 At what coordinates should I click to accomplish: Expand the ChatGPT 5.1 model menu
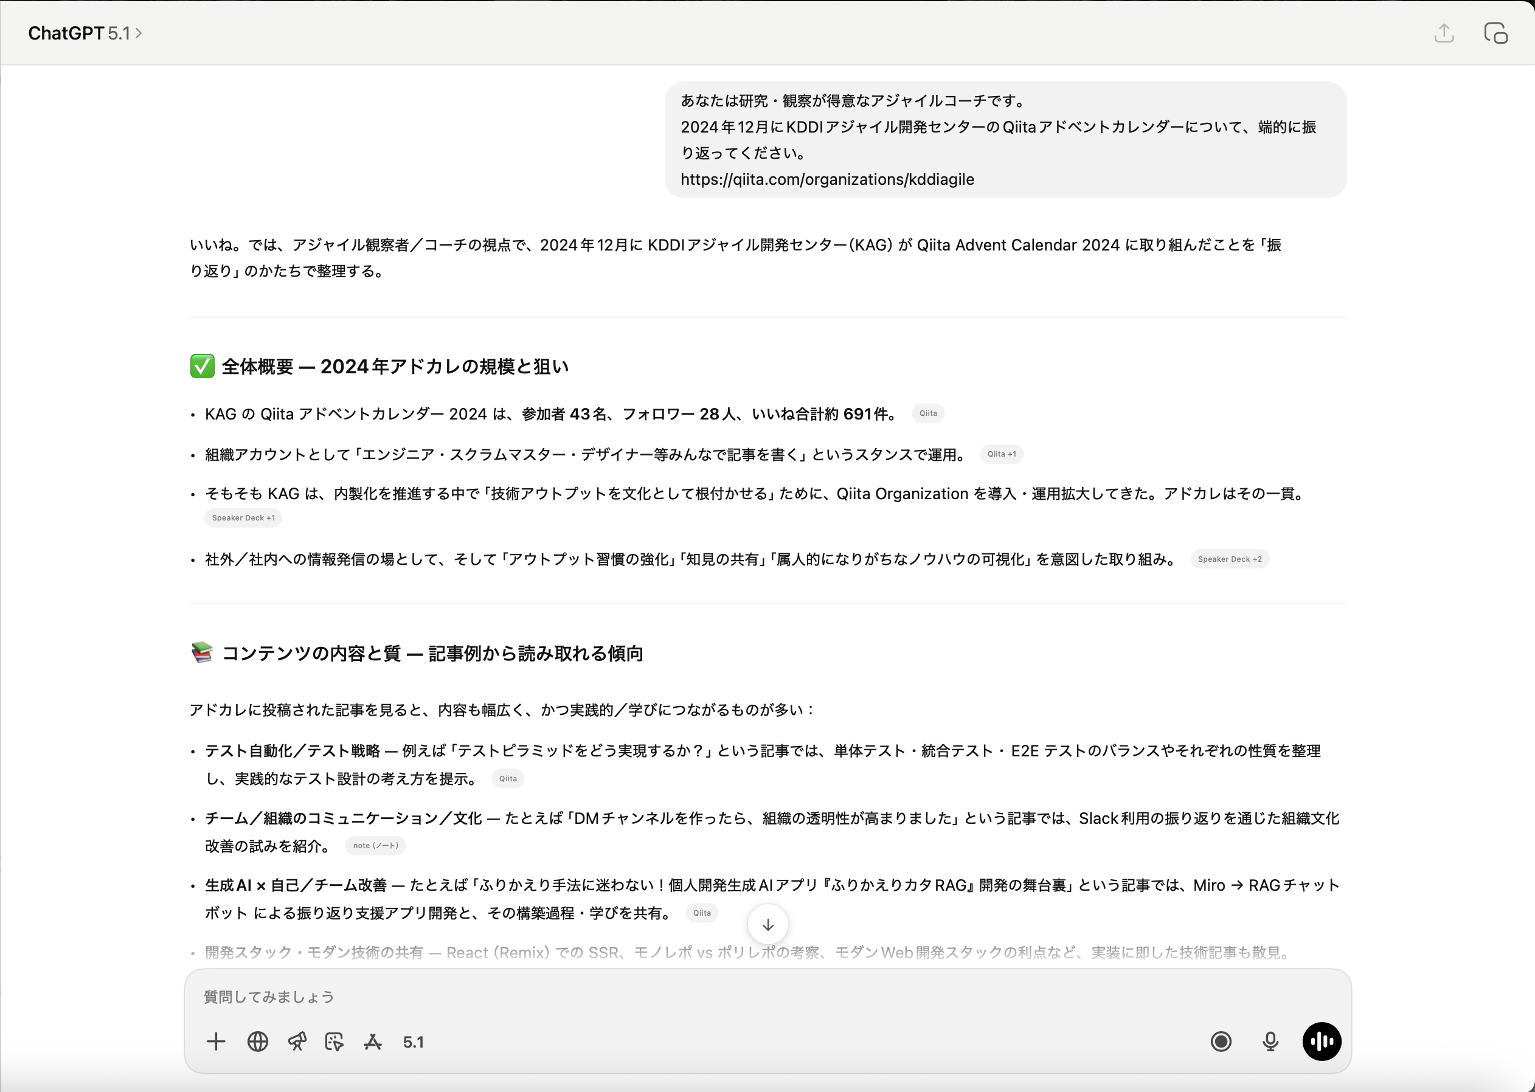click(85, 33)
